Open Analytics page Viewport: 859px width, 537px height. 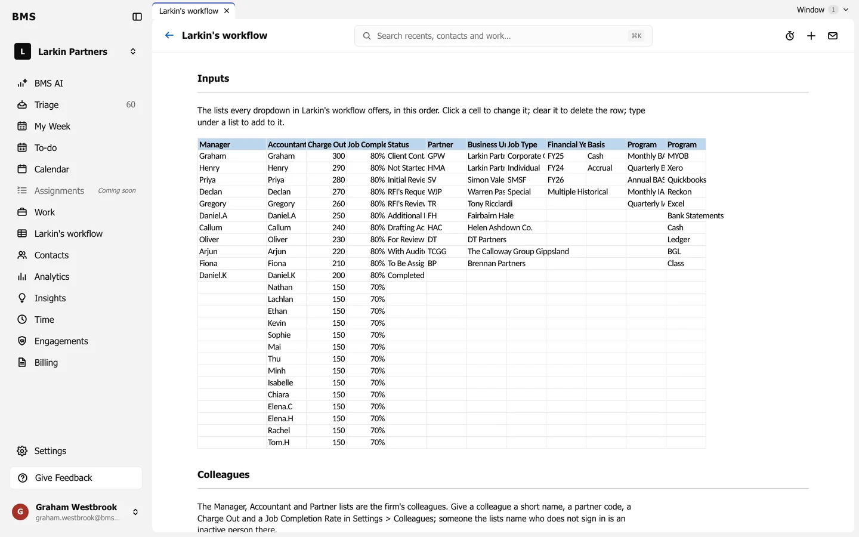(x=76, y=277)
